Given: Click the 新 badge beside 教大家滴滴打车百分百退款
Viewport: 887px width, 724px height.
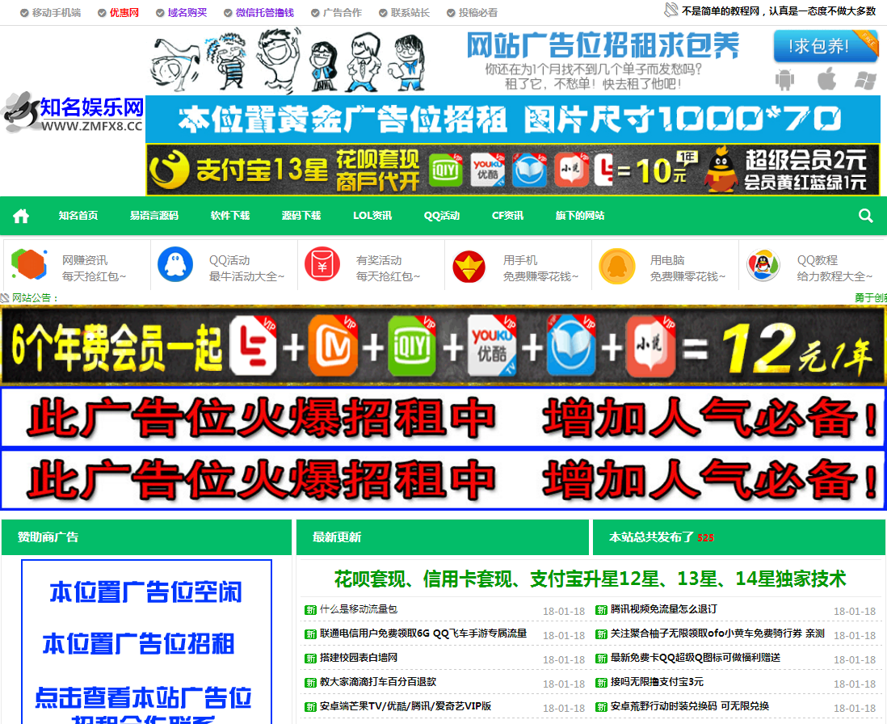Looking at the screenshot, I should 310,683.
